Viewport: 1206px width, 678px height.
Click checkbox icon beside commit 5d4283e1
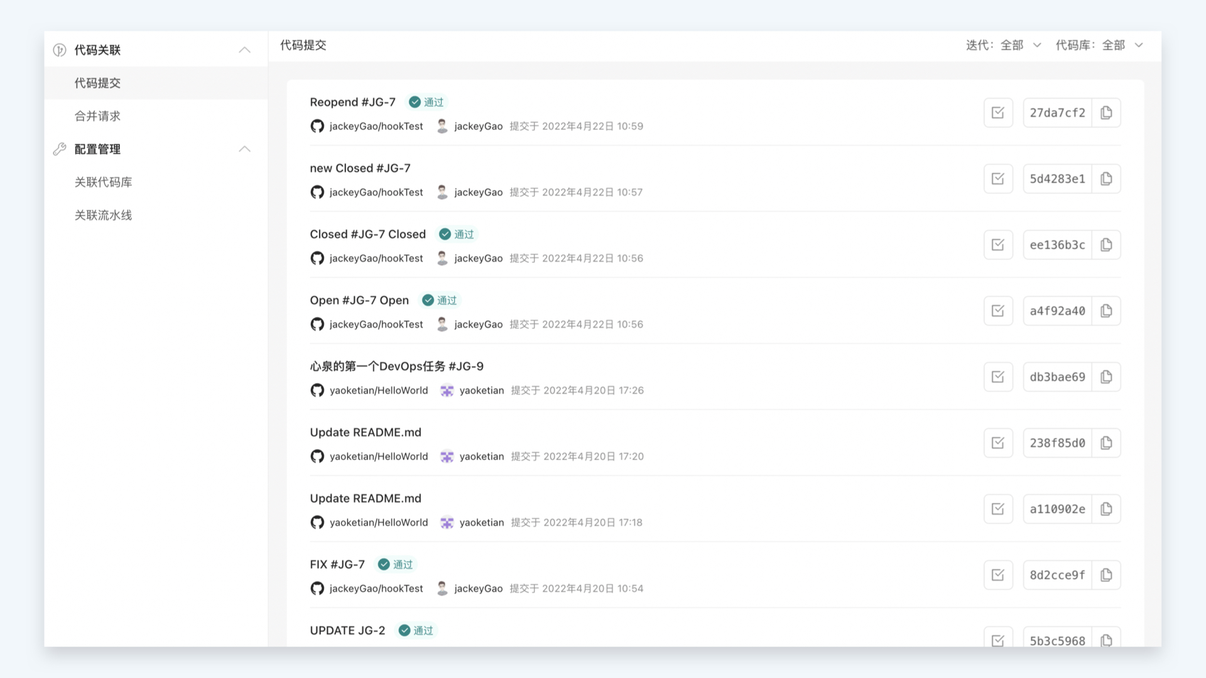pyautogui.click(x=997, y=179)
